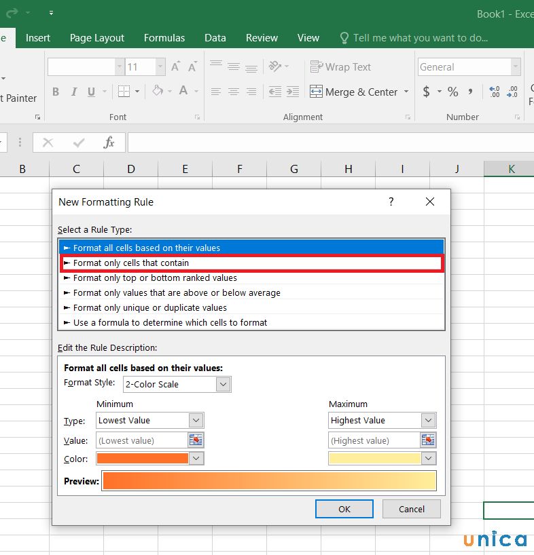The image size is (534, 555).
Task: Click the Insert Function fx icon
Action: [x=109, y=142]
